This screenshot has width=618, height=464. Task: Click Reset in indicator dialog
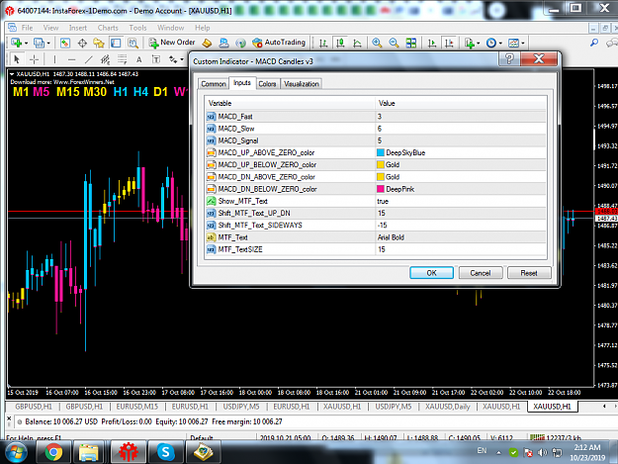[529, 273]
